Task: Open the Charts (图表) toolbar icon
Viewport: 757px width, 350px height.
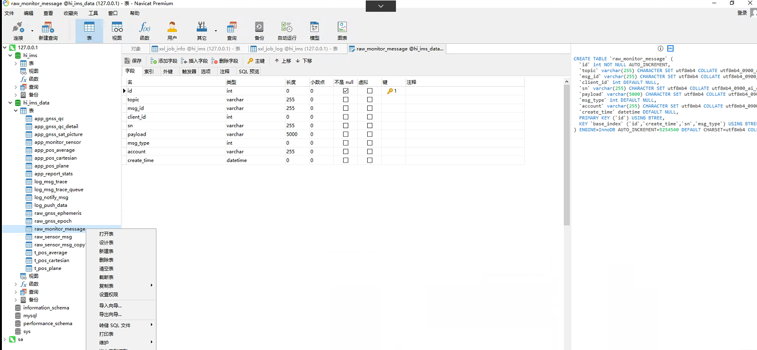Action: 342,31
